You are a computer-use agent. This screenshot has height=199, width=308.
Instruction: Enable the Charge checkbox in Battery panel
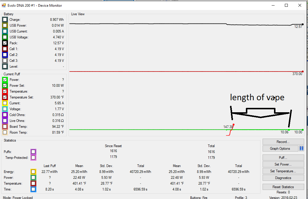click(x=5, y=20)
